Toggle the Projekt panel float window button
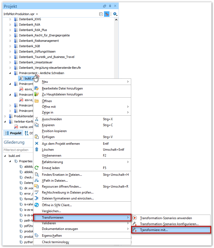 (105, 6)
